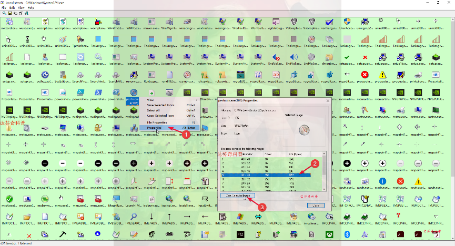Choose File Properties from context menu

(169, 122)
